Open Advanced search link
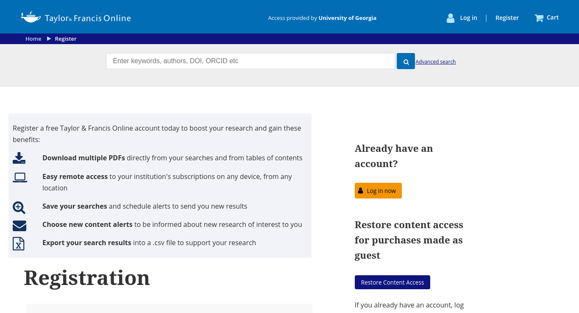The width and height of the screenshot is (579, 313). coord(436,62)
